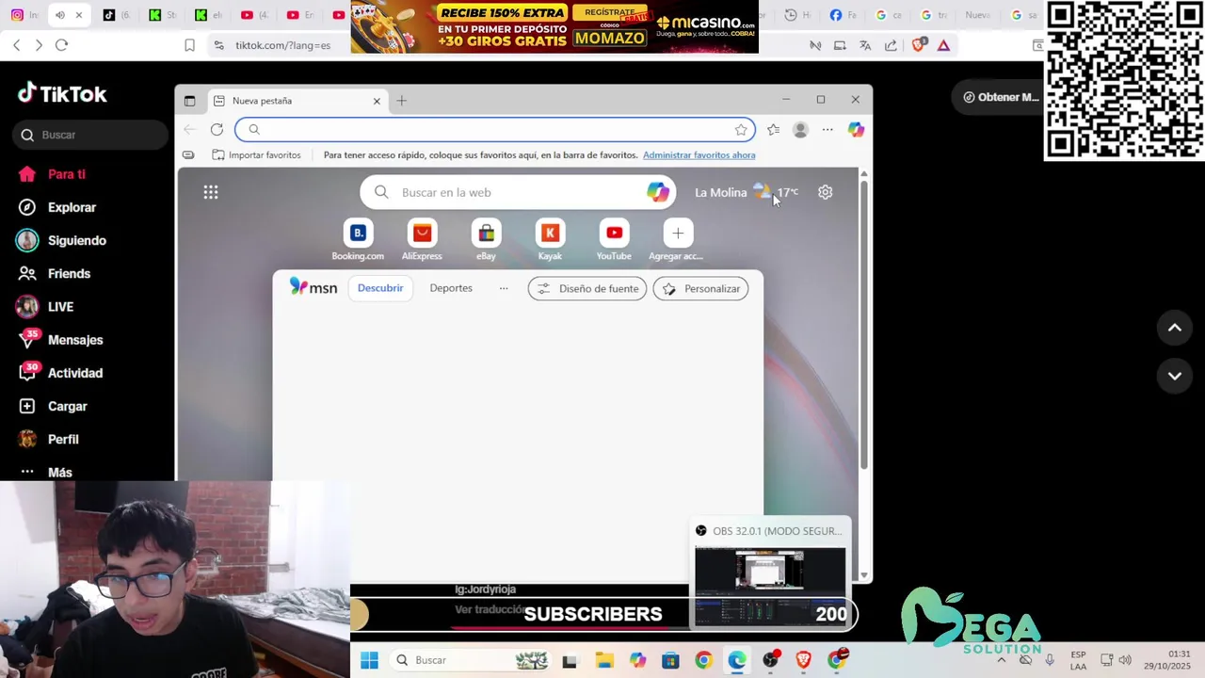Show hidden system tray icons chevron

[x=1001, y=660]
